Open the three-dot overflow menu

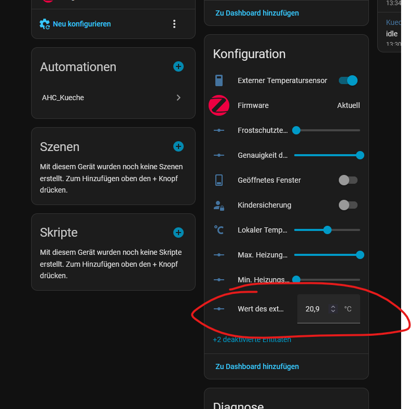click(174, 24)
